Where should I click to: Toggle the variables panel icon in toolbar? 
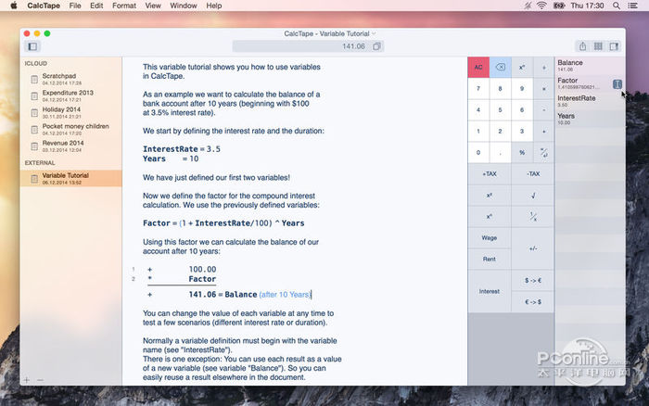(614, 46)
